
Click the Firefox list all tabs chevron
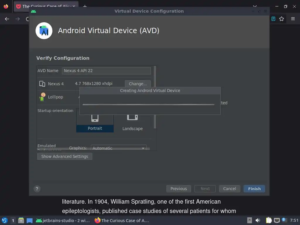[x=255, y=6]
